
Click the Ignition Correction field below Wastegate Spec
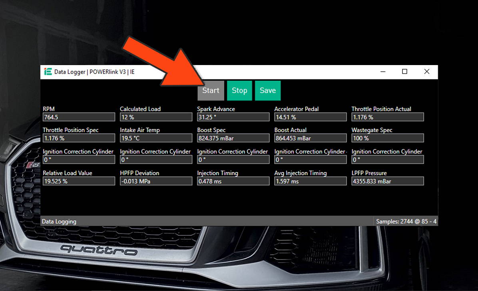387,160
